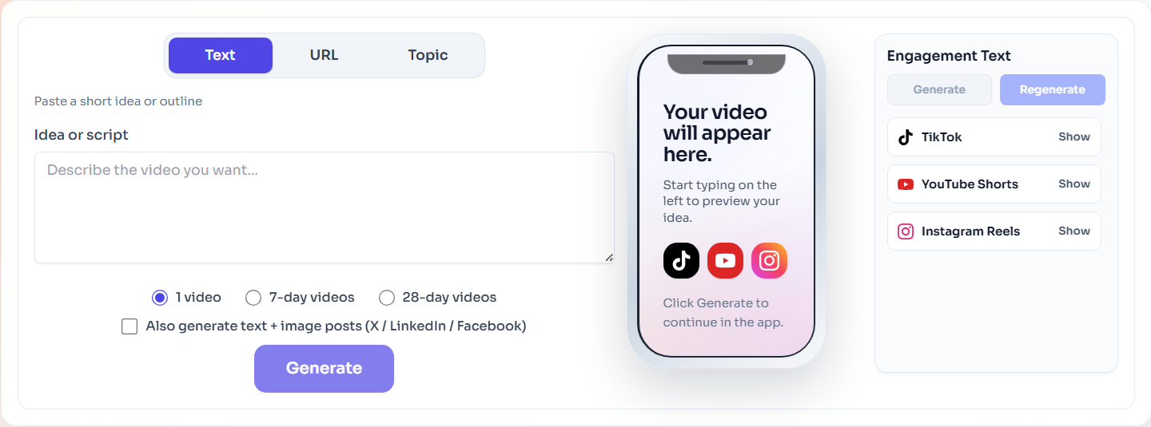1151x427 pixels.
Task: Select the 1 video radio option
Action: pyautogui.click(x=160, y=298)
